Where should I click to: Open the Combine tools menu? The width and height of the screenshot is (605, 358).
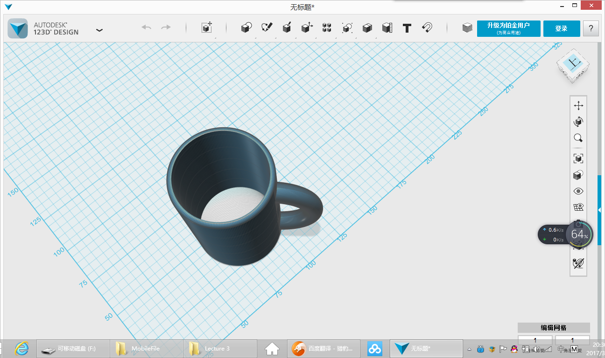tap(367, 28)
